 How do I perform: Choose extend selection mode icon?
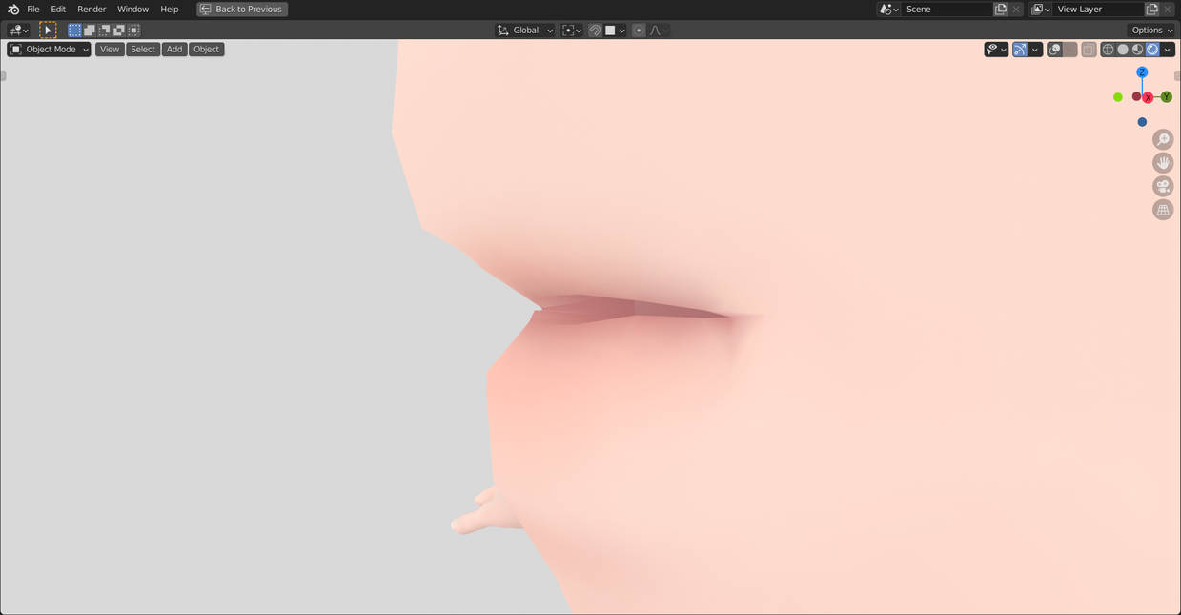90,31
